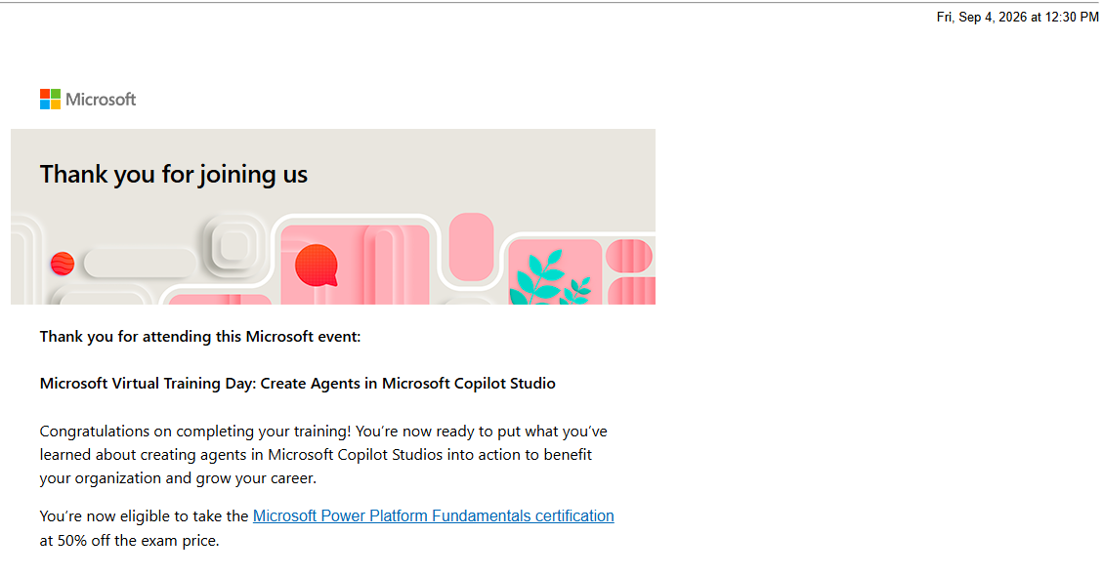Click the event title "Microsoft Virtual Training Day: Create Agents in Microsoft Copilot Studio"
The image size is (1103, 576).
tap(298, 384)
